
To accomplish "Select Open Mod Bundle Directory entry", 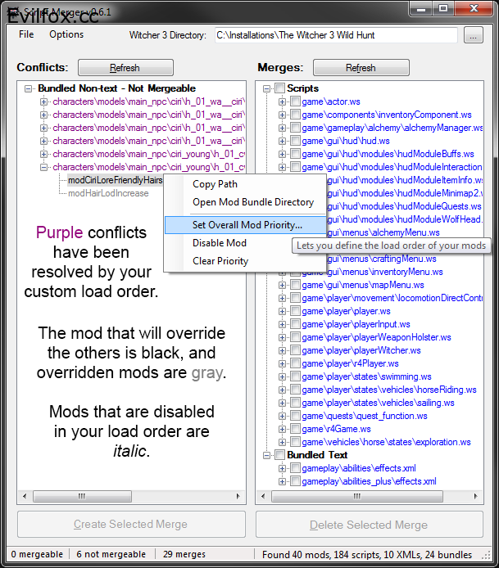I will point(253,202).
